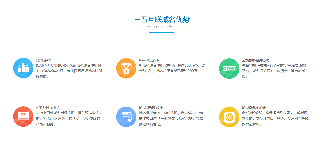Viewport: 327px width, 142px height.
Task: Click the 6组DNS轮循 description paragraph
Action: point(275,118)
